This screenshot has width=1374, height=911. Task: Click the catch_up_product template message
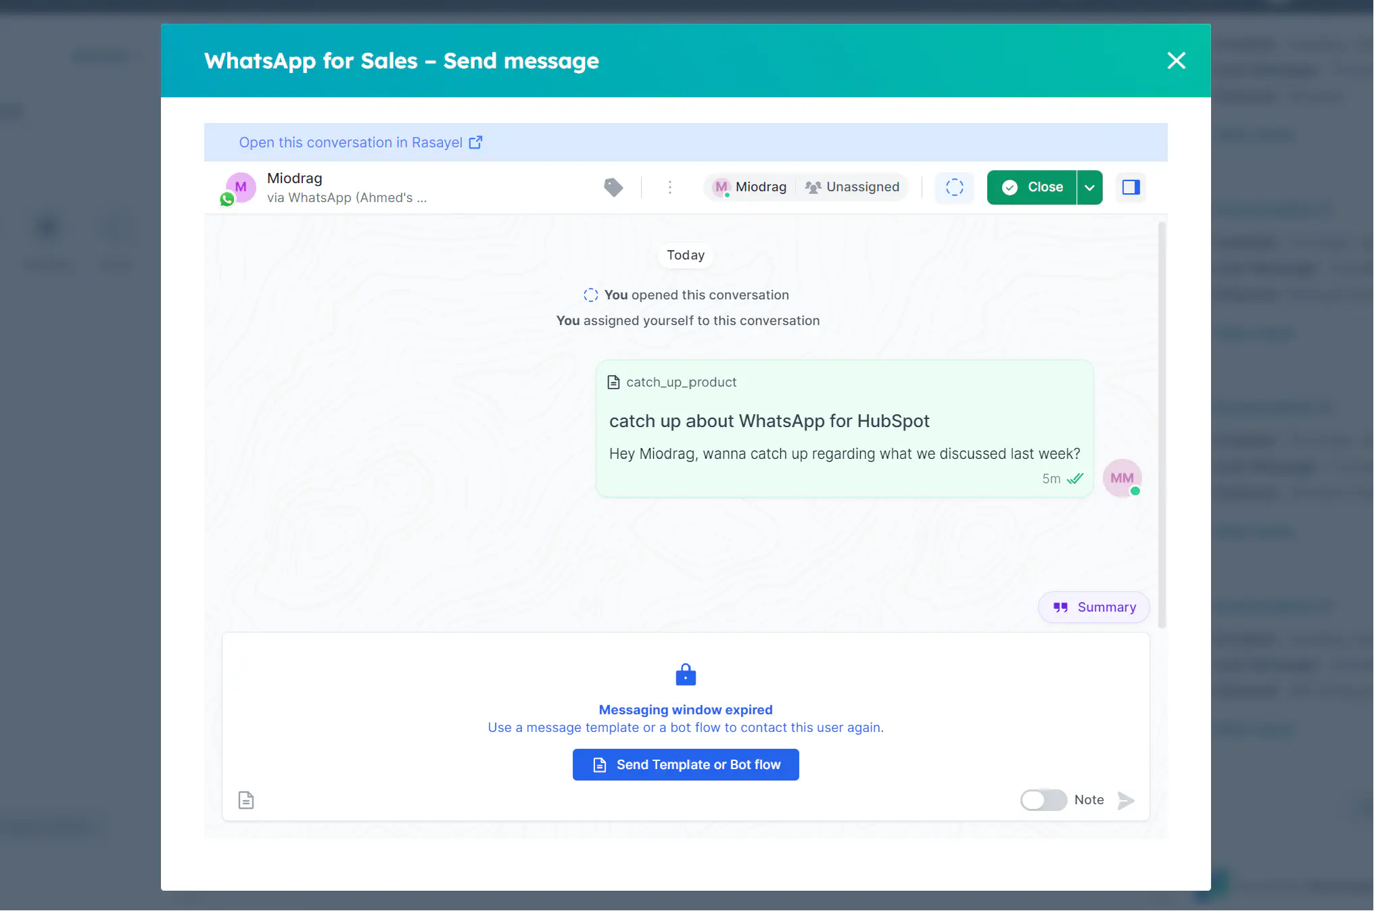(x=844, y=429)
